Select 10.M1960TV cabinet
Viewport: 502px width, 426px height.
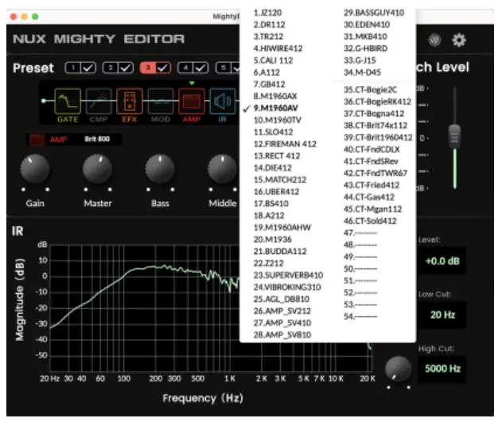(x=277, y=120)
